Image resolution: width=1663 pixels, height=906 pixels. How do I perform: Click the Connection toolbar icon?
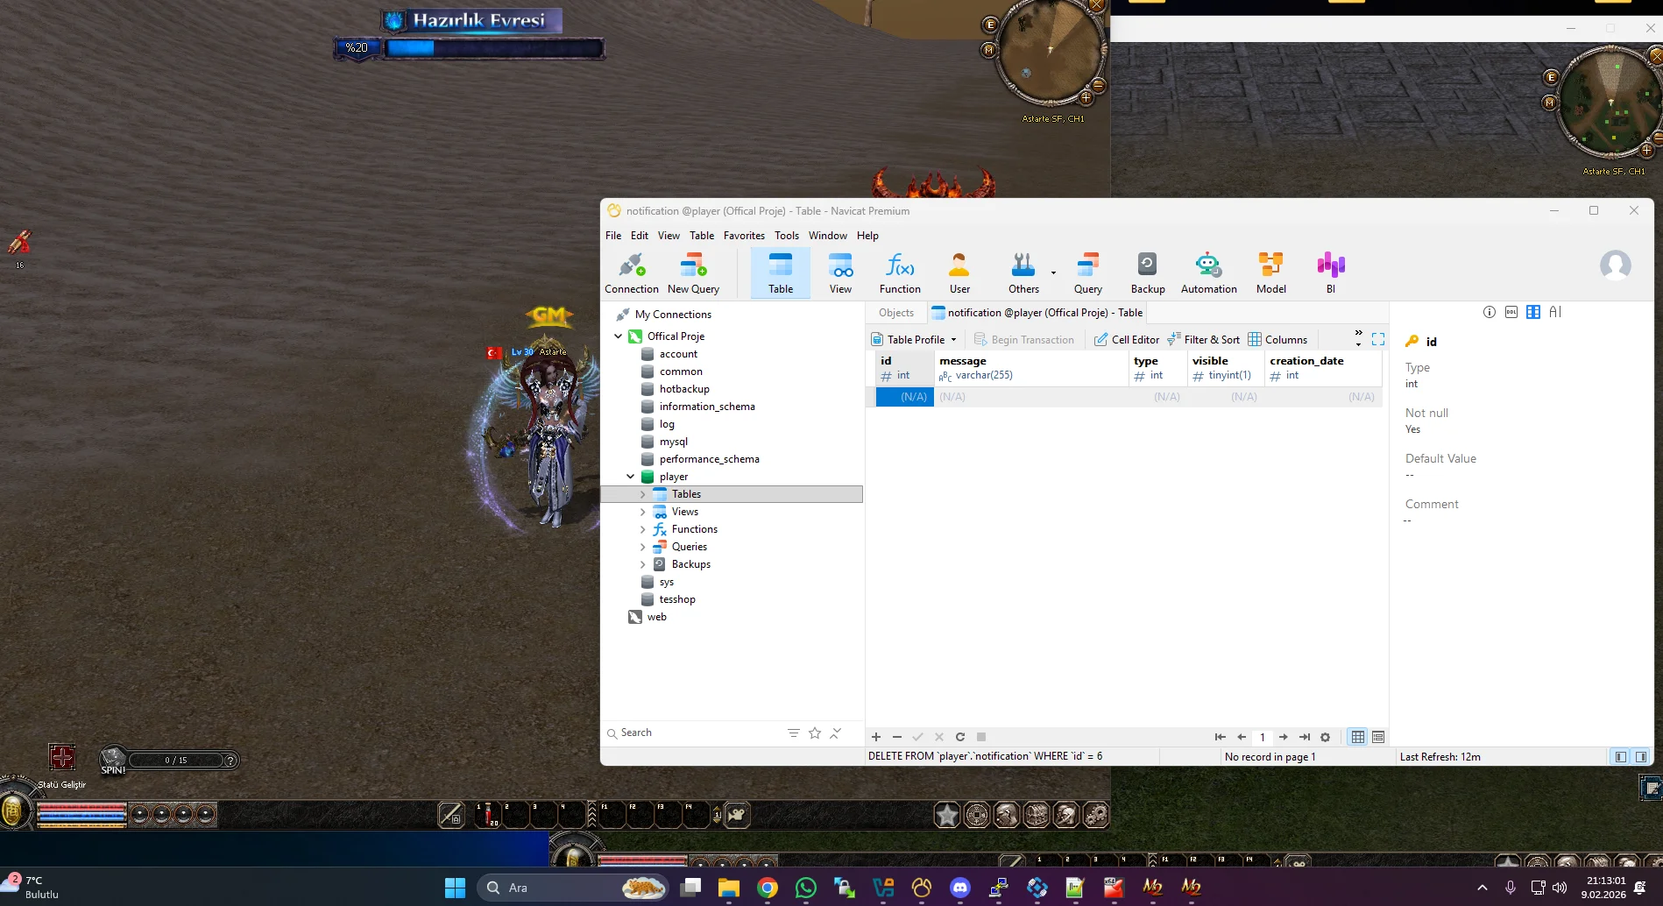[631, 273]
